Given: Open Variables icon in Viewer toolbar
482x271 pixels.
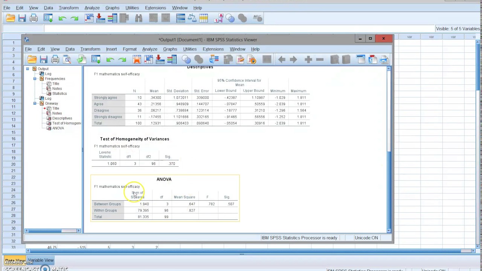Looking at the screenshot, I should [x=172, y=59].
